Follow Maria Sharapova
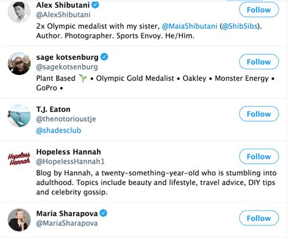289x240 pixels. pyautogui.click(x=259, y=218)
